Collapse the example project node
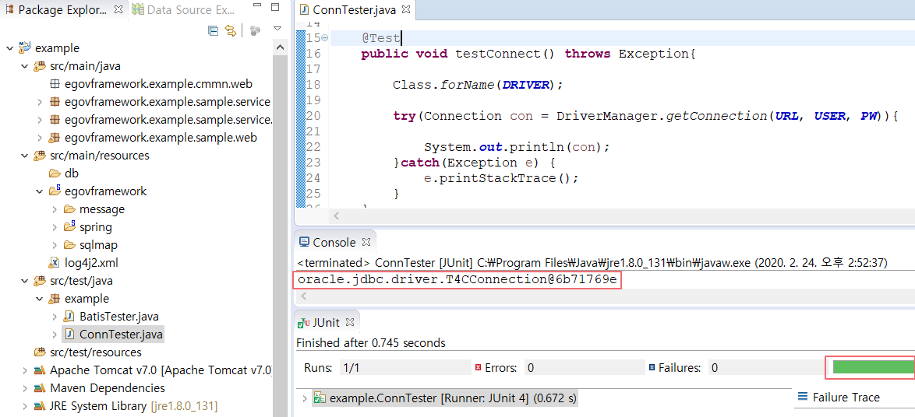The height and width of the screenshot is (417, 915). tap(9, 48)
